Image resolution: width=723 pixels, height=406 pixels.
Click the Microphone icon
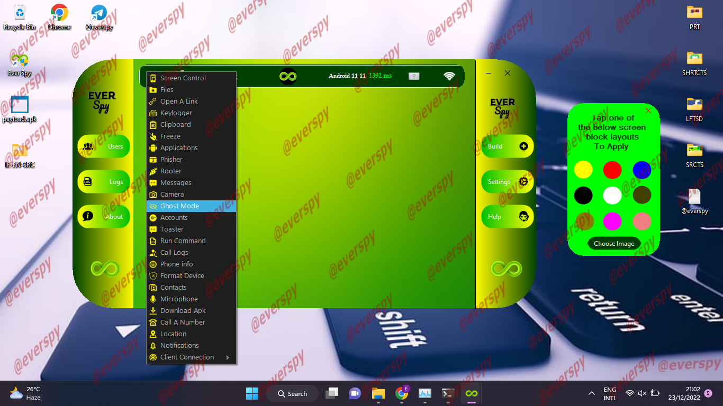(x=153, y=299)
